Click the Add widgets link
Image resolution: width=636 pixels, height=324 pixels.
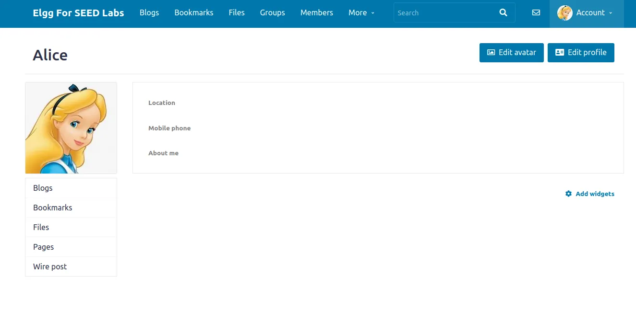[x=595, y=194]
